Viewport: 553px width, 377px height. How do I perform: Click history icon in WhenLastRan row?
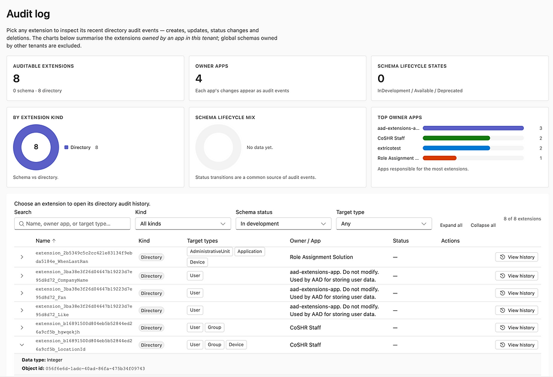503,257
